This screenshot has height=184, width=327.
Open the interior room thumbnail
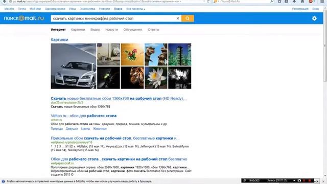108,55
